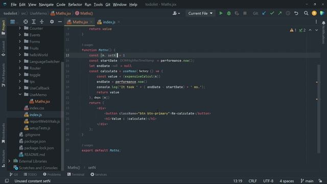
Task: Start debugging with the bug icon
Action: (229, 13)
